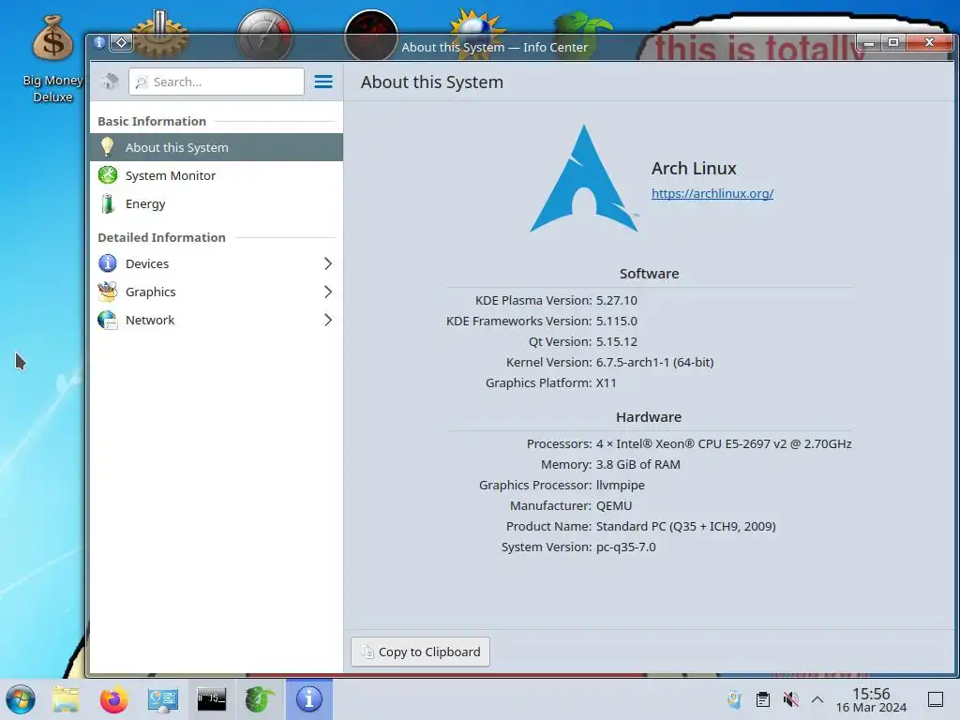This screenshot has height=720, width=960.
Task: Launch Firefox from the taskbar
Action: (113, 699)
